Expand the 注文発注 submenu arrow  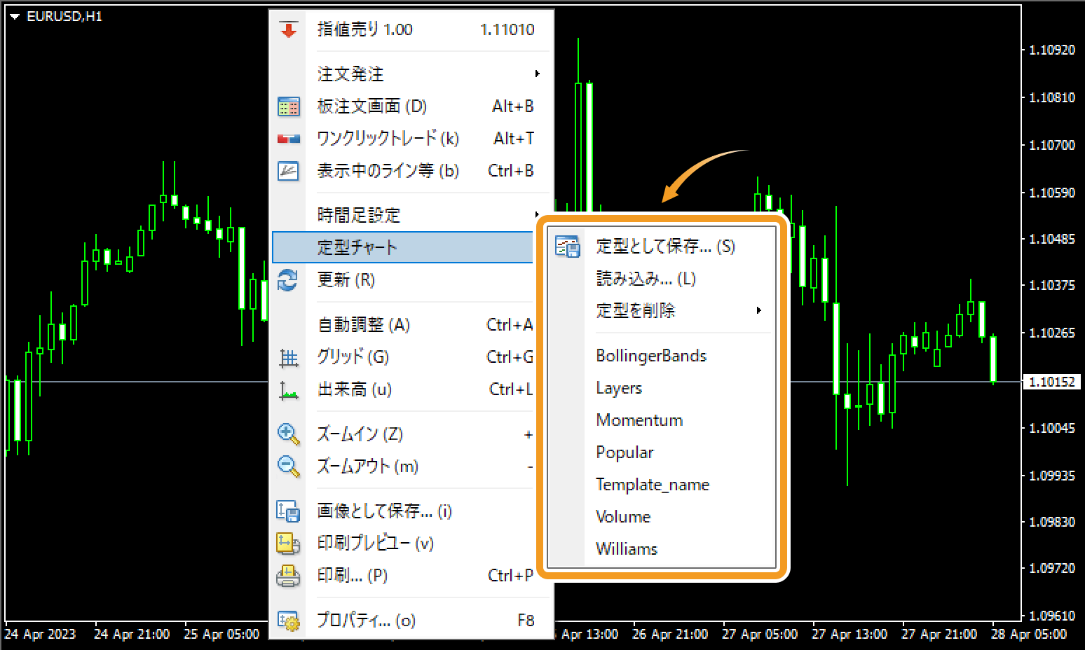pyautogui.click(x=537, y=74)
